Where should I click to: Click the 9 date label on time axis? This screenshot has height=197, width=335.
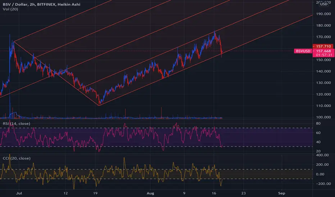point(184,193)
